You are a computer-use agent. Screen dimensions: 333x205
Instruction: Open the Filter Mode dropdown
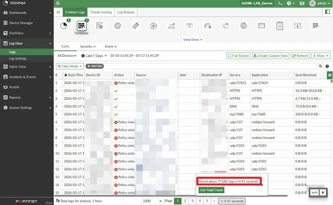[70, 66]
